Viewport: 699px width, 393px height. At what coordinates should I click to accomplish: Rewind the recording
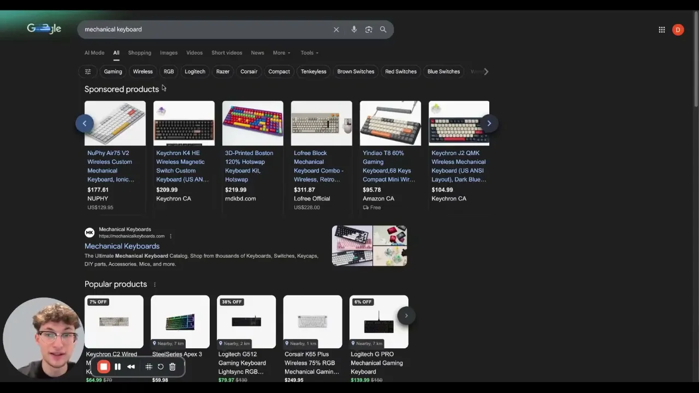tap(131, 367)
